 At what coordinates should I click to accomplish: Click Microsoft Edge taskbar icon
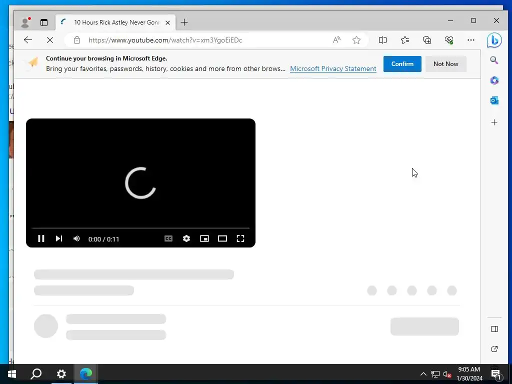coord(86,373)
